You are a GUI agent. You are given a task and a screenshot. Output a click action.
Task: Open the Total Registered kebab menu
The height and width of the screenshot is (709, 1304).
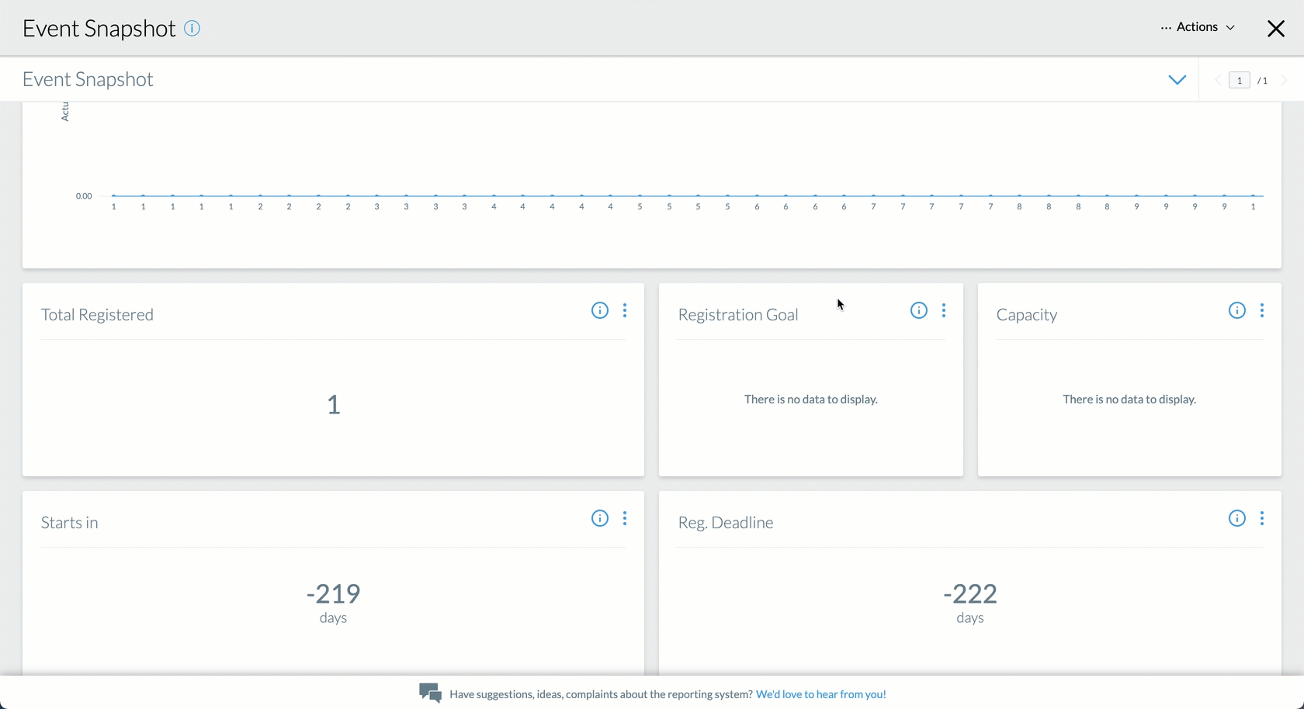pos(626,310)
